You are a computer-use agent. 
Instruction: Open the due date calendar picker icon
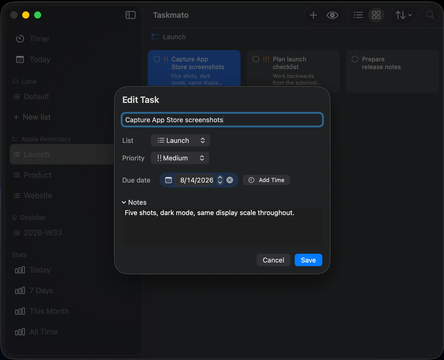pos(168,180)
